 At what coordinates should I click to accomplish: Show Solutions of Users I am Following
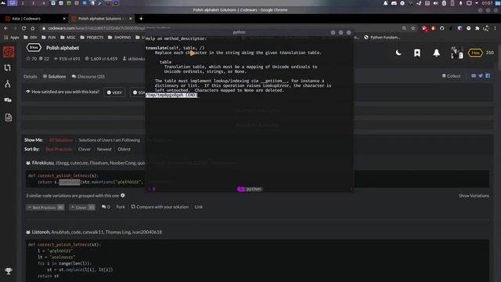coord(110,140)
